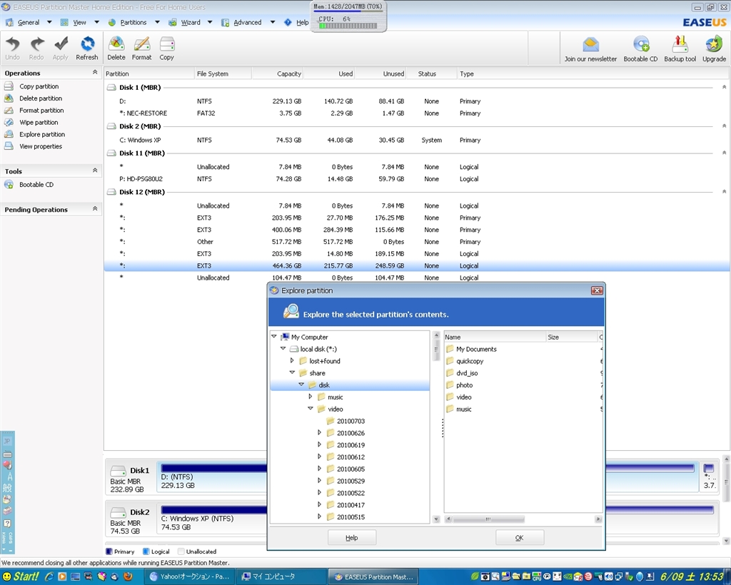Click the Windows Start button

[21, 576]
